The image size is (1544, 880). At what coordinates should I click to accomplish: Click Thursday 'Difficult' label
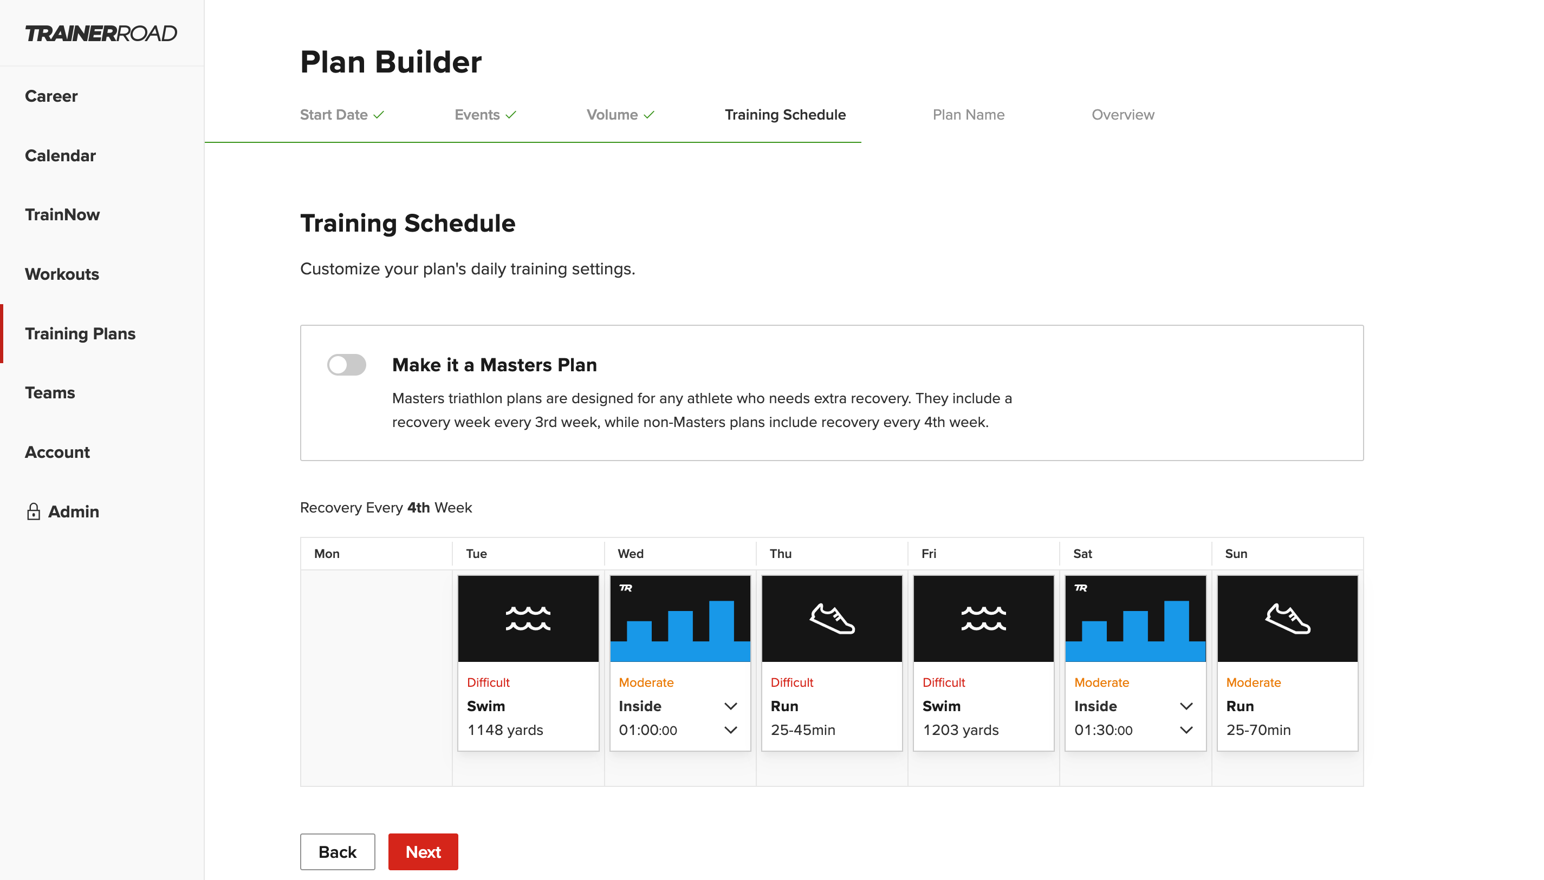[x=792, y=682]
